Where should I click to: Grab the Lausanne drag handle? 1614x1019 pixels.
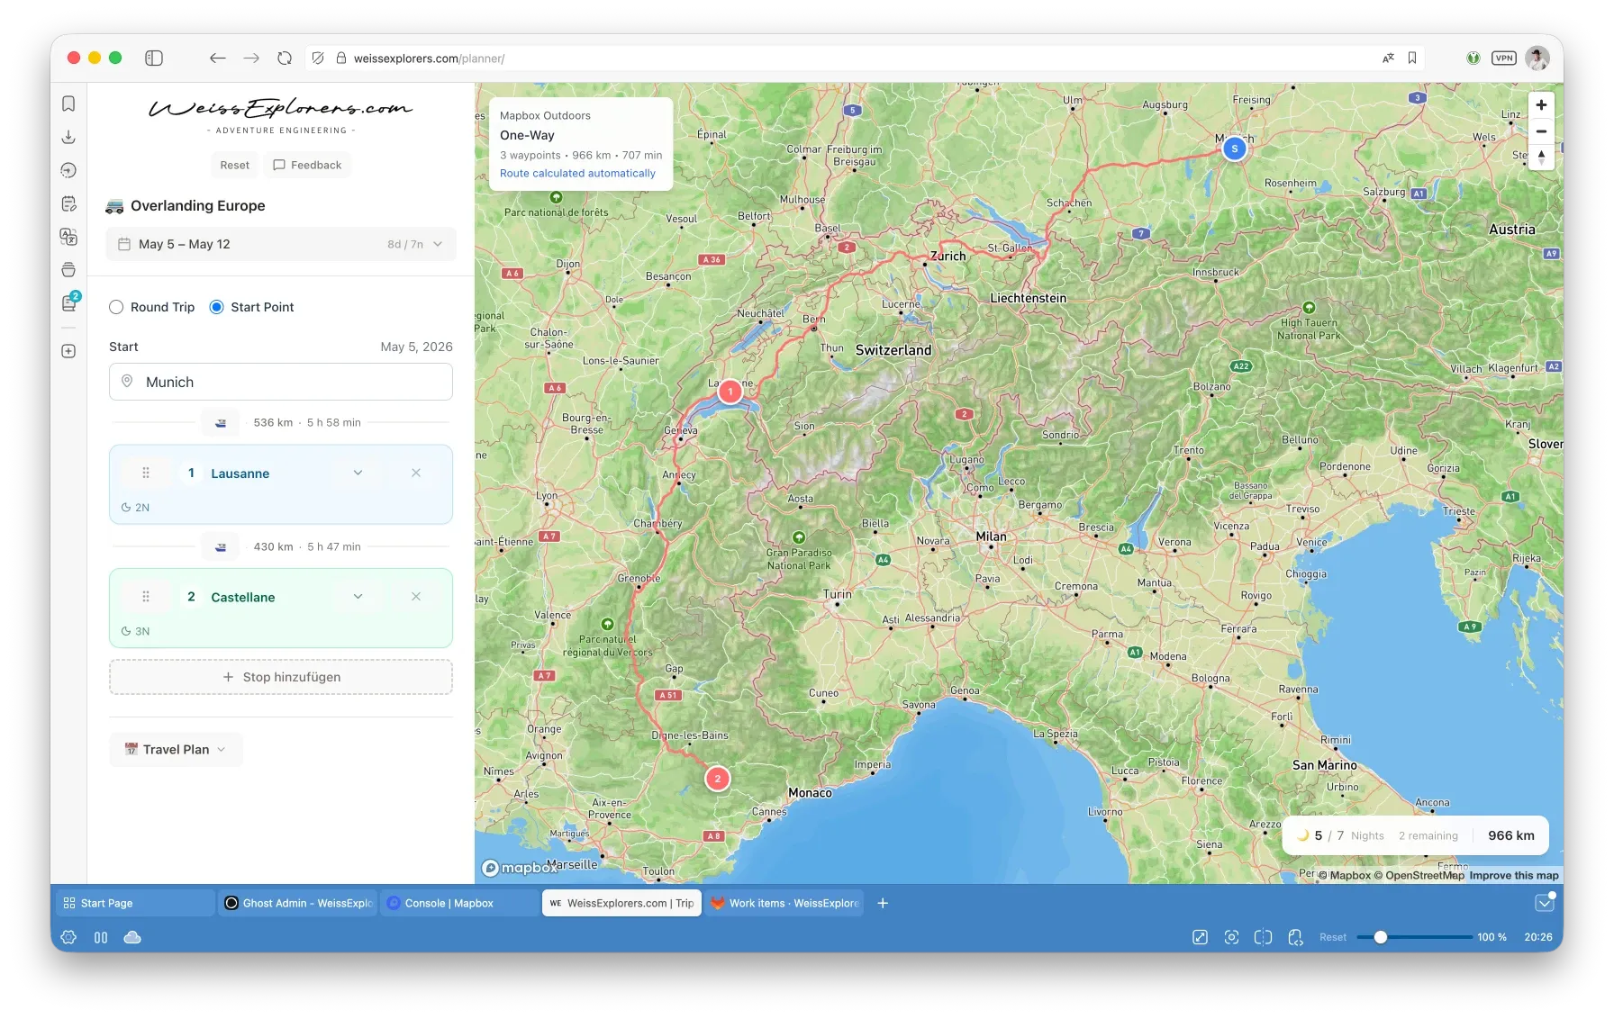tap(146, 473)
